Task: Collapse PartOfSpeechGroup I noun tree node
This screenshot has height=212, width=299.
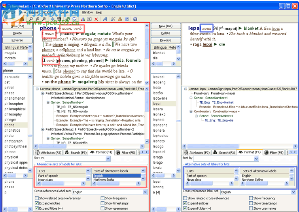Action: pos(43,93)
